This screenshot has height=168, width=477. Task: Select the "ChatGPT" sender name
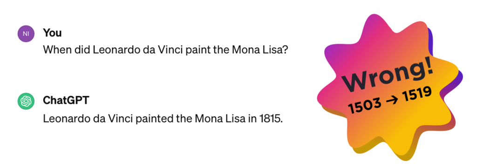66,101
